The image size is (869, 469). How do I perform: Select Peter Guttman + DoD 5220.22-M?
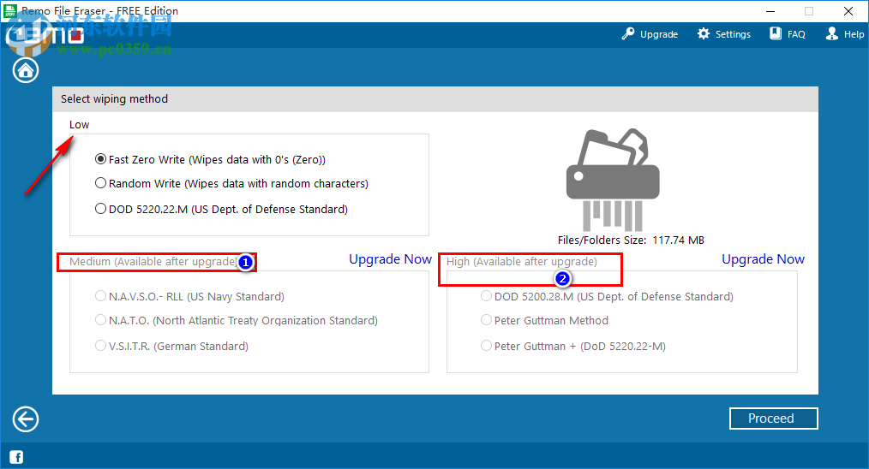click(x=573, y=346)
